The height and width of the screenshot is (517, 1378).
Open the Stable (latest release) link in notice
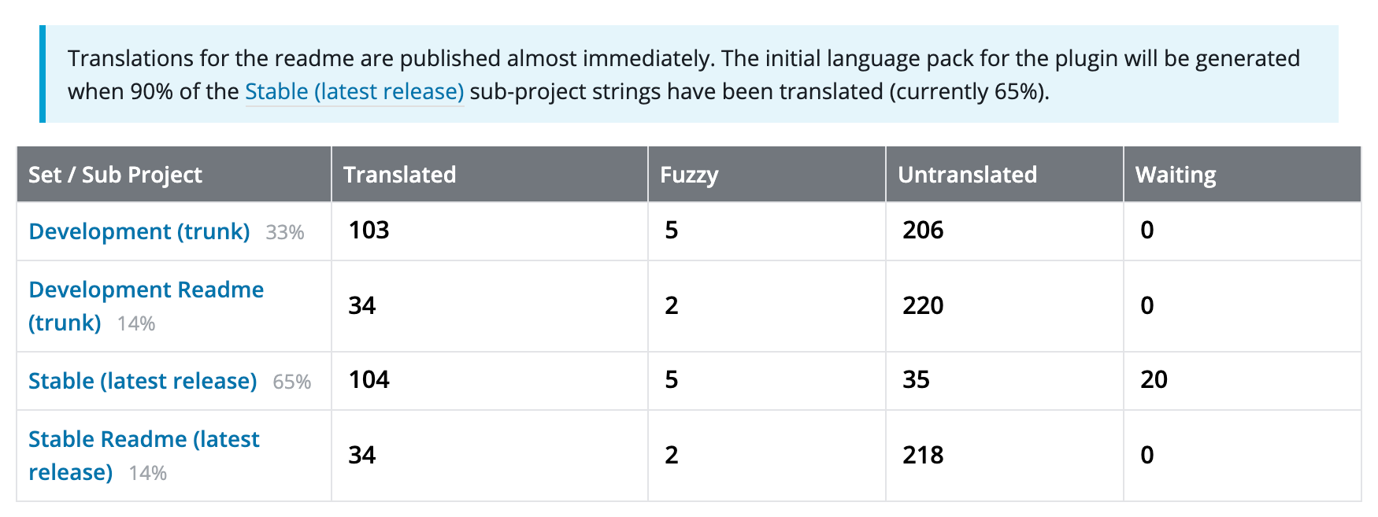click(x=354, y=92)
